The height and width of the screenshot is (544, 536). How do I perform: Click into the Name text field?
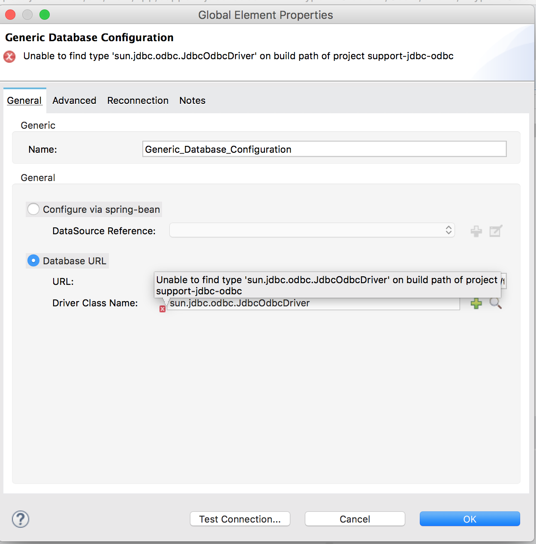point(324,149)
